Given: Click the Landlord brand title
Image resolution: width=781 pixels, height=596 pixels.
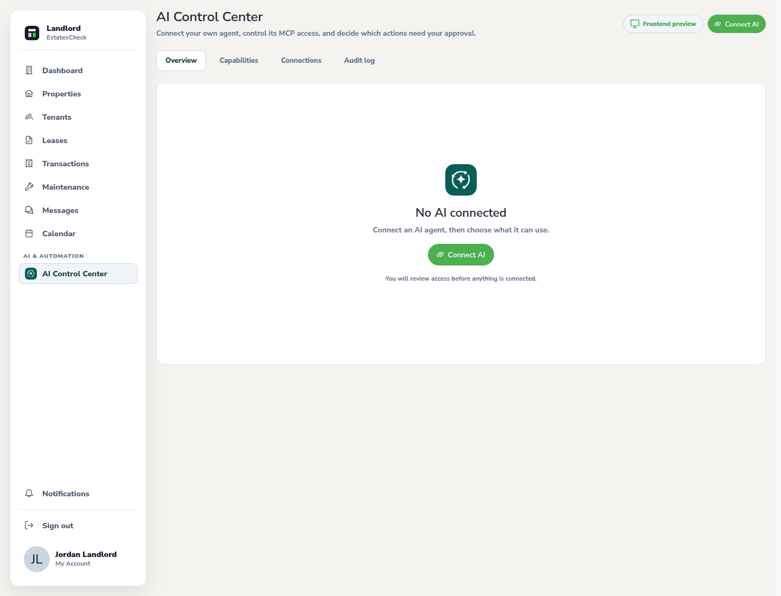Looking at the screenshot, I should [x=63, y=28].
